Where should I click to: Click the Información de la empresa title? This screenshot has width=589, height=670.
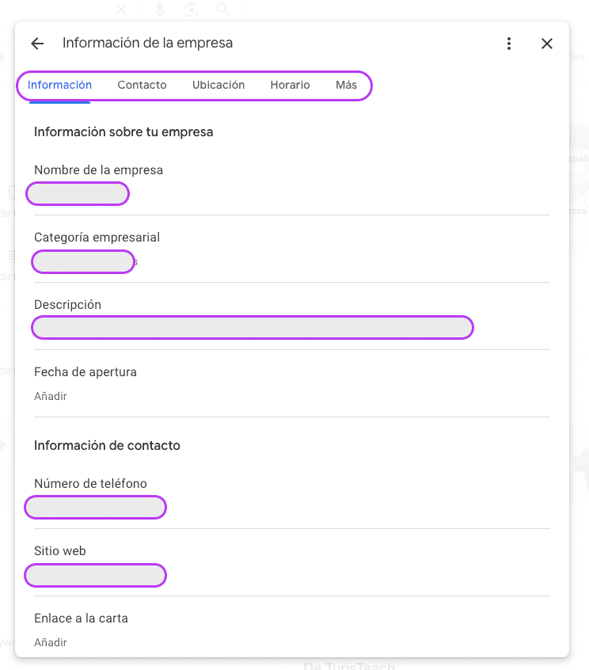pos(147,43)
